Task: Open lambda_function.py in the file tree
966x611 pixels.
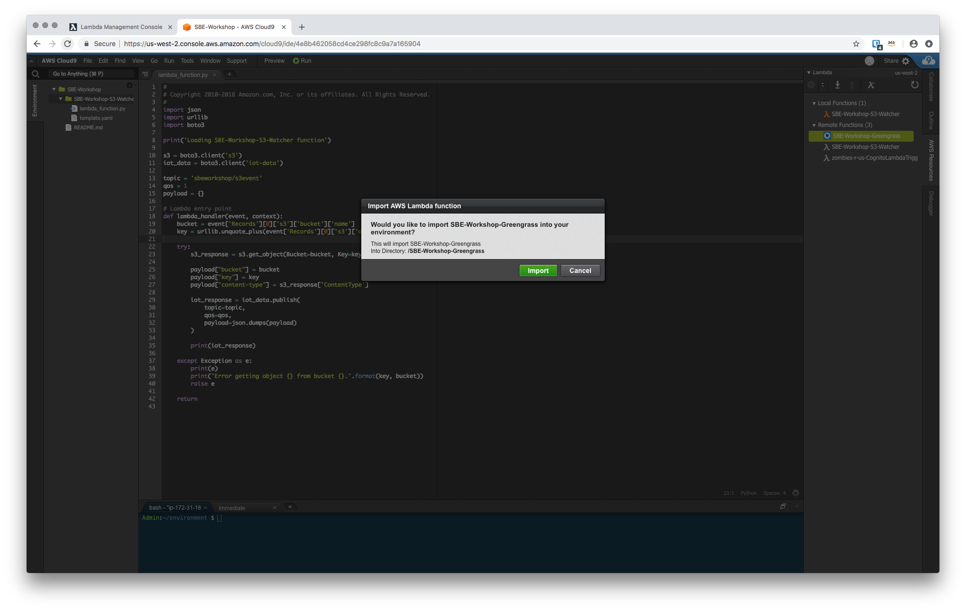Action: pos(98,108)
